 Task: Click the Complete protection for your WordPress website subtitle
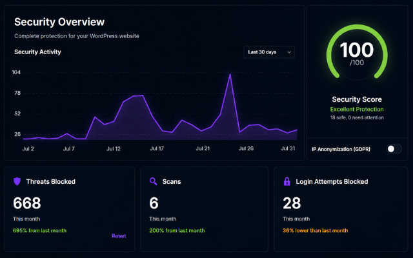pos(77,36)
